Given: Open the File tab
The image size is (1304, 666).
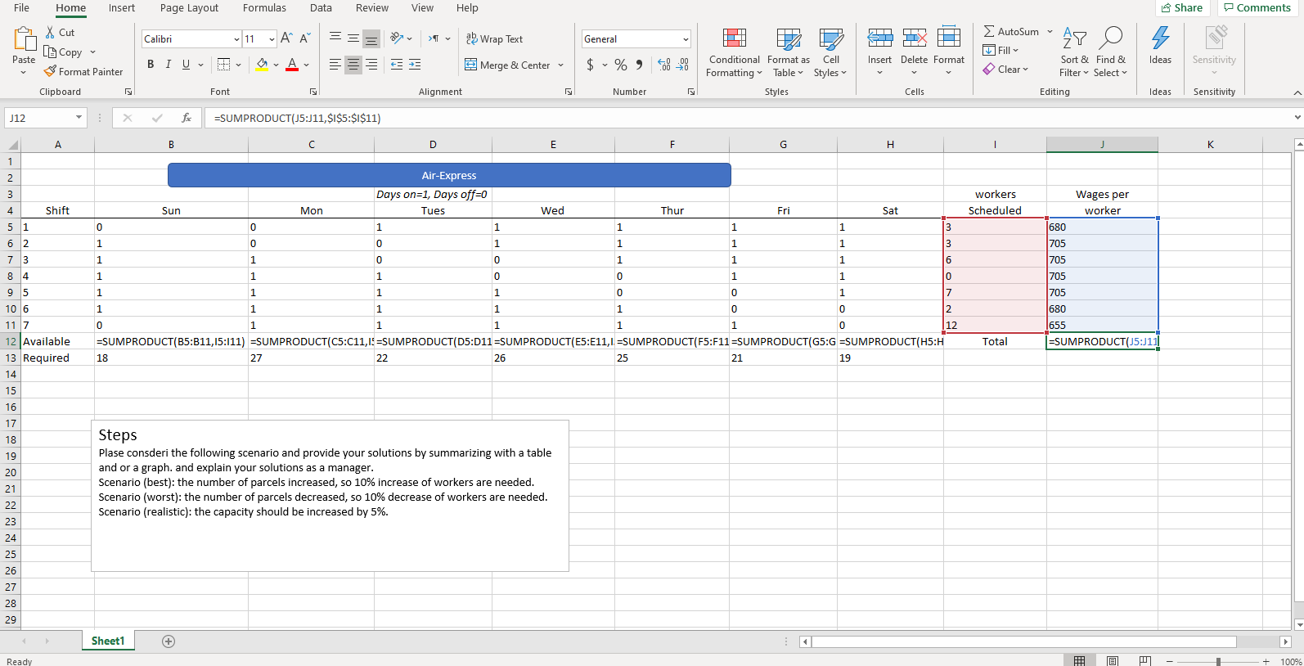Looking at the screenshot, I should tap(22, 8).
